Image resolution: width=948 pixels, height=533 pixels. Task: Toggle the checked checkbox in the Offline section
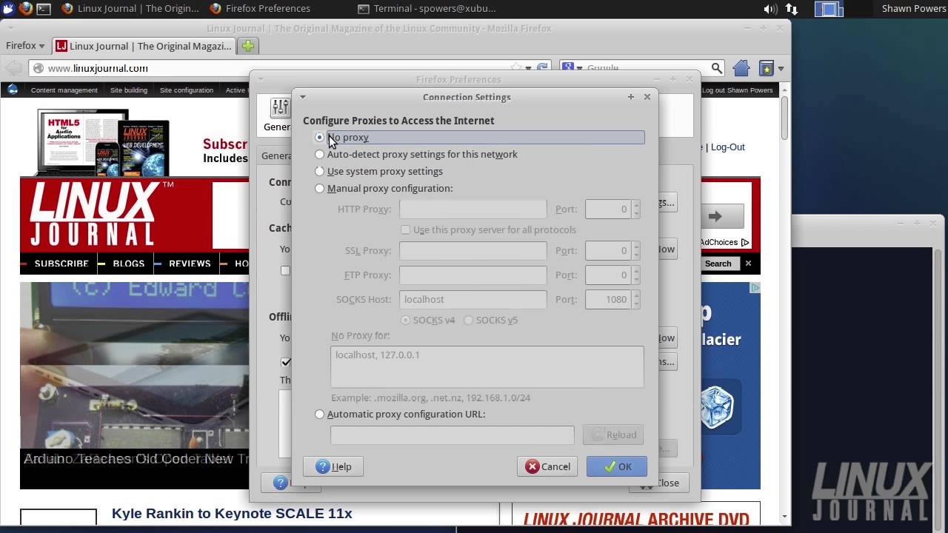click(285, 362)
